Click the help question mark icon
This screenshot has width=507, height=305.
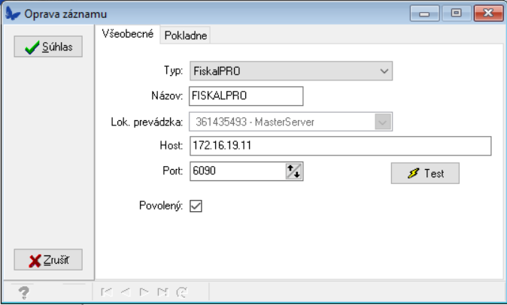tap(23, 291)
